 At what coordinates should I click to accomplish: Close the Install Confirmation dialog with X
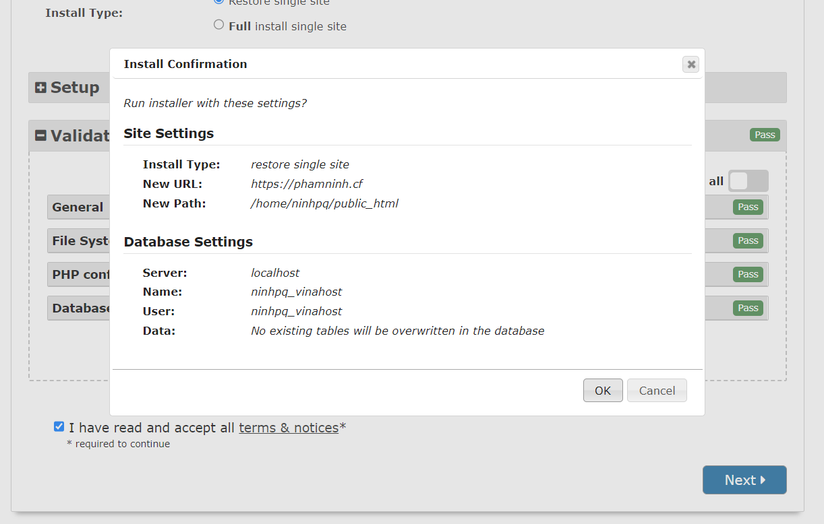pos(690,64)
